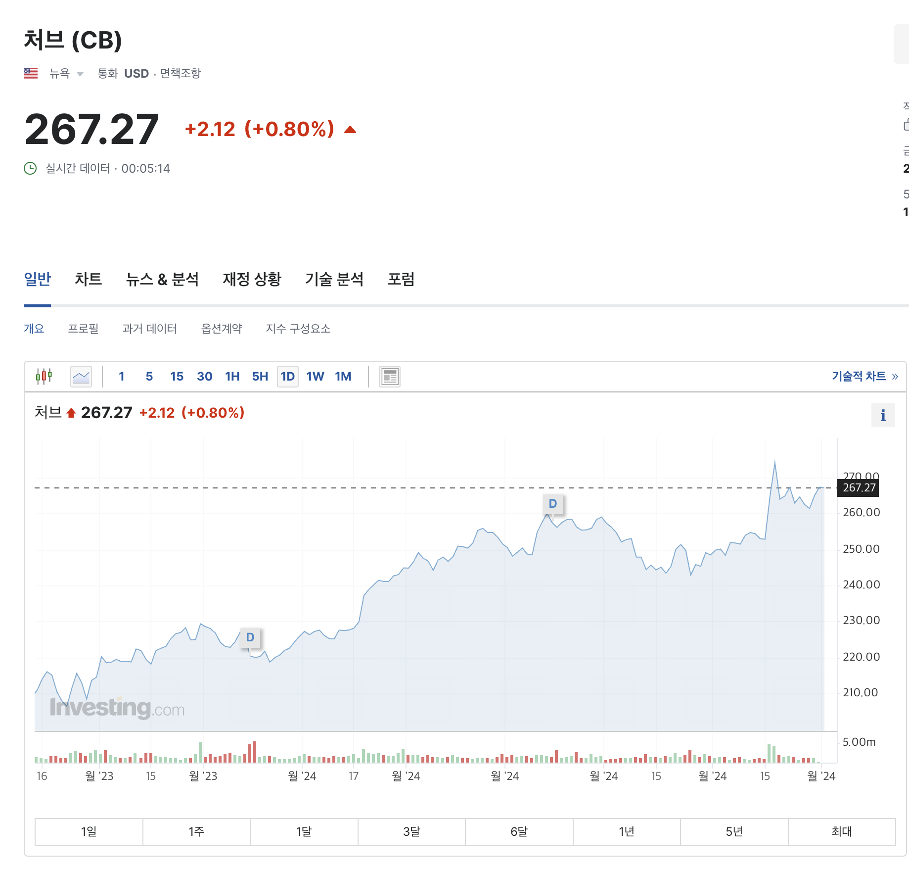Viewport: 909px width, 869px height.
Task: Switch to the 차트 tab
Action: (89, 279)
